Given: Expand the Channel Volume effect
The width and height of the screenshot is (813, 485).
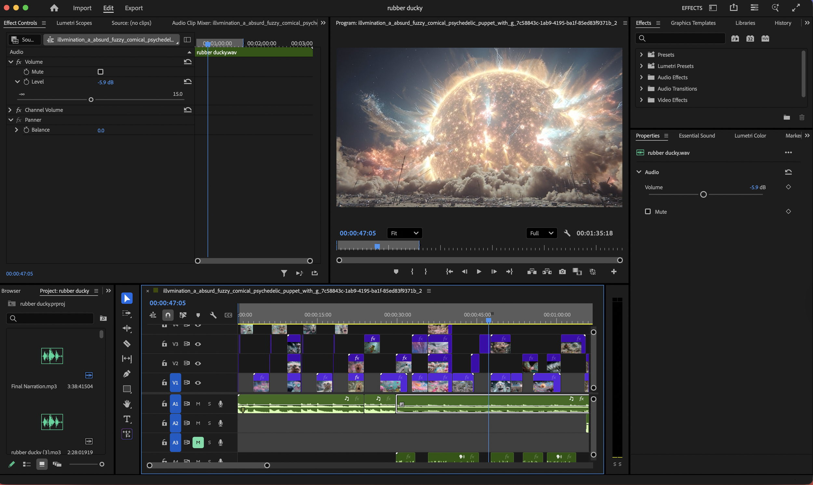Looking at the screenshot, I should pos(10,110).
